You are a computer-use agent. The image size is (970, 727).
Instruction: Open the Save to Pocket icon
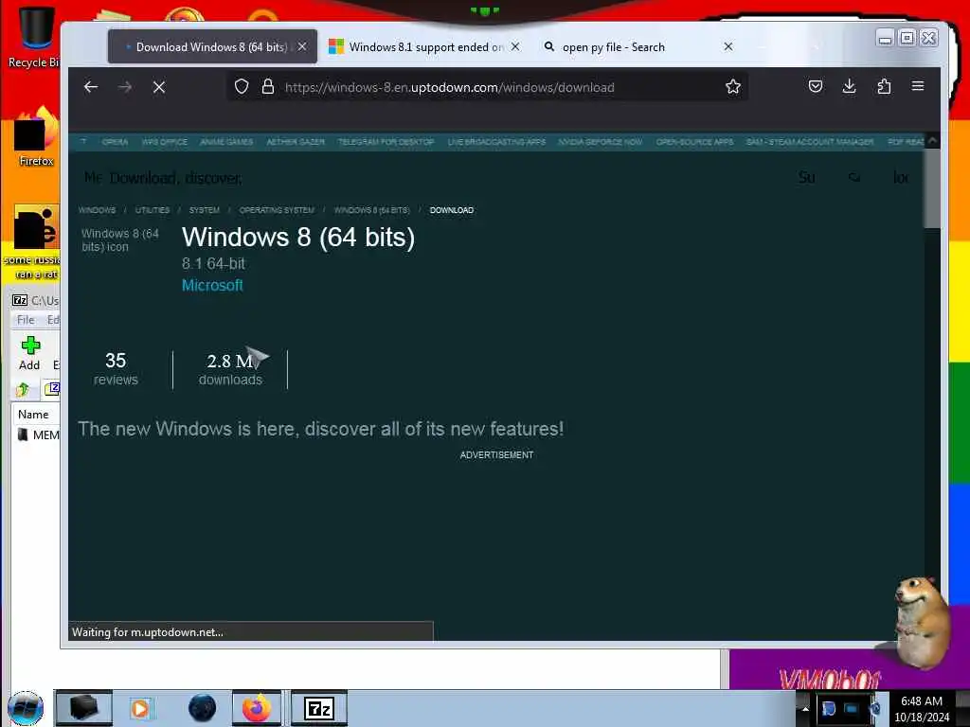pos(816,86)
